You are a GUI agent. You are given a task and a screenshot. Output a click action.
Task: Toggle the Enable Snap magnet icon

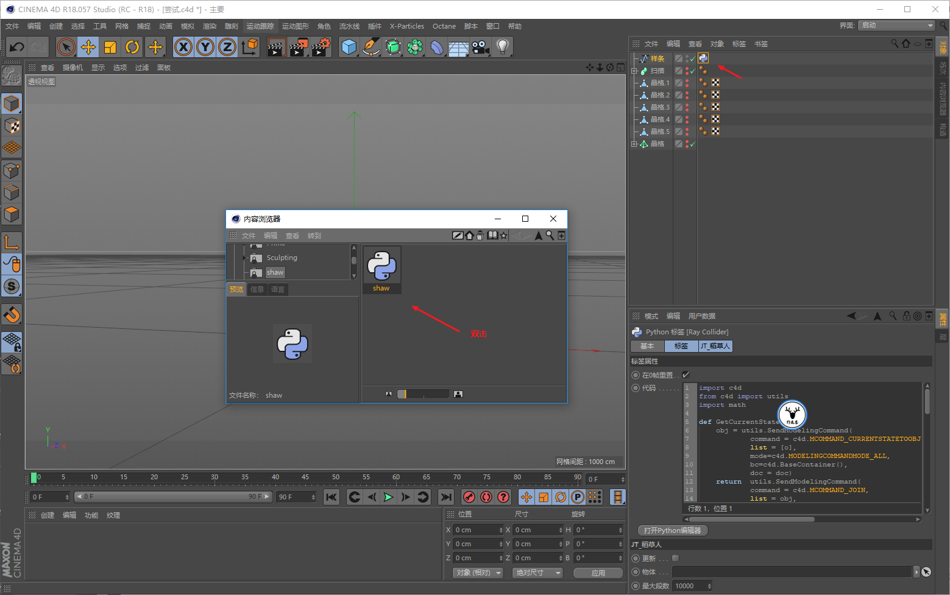point(12,314)
